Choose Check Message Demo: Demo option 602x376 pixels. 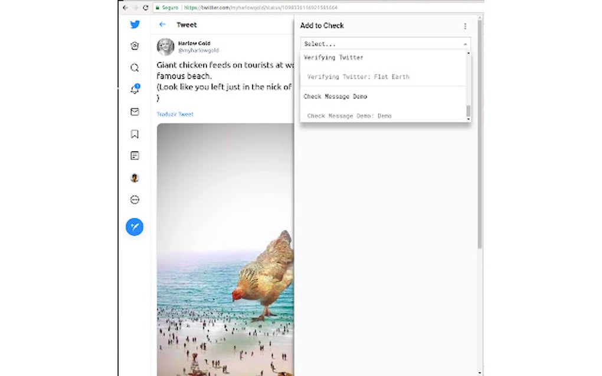tap(349, 116)
